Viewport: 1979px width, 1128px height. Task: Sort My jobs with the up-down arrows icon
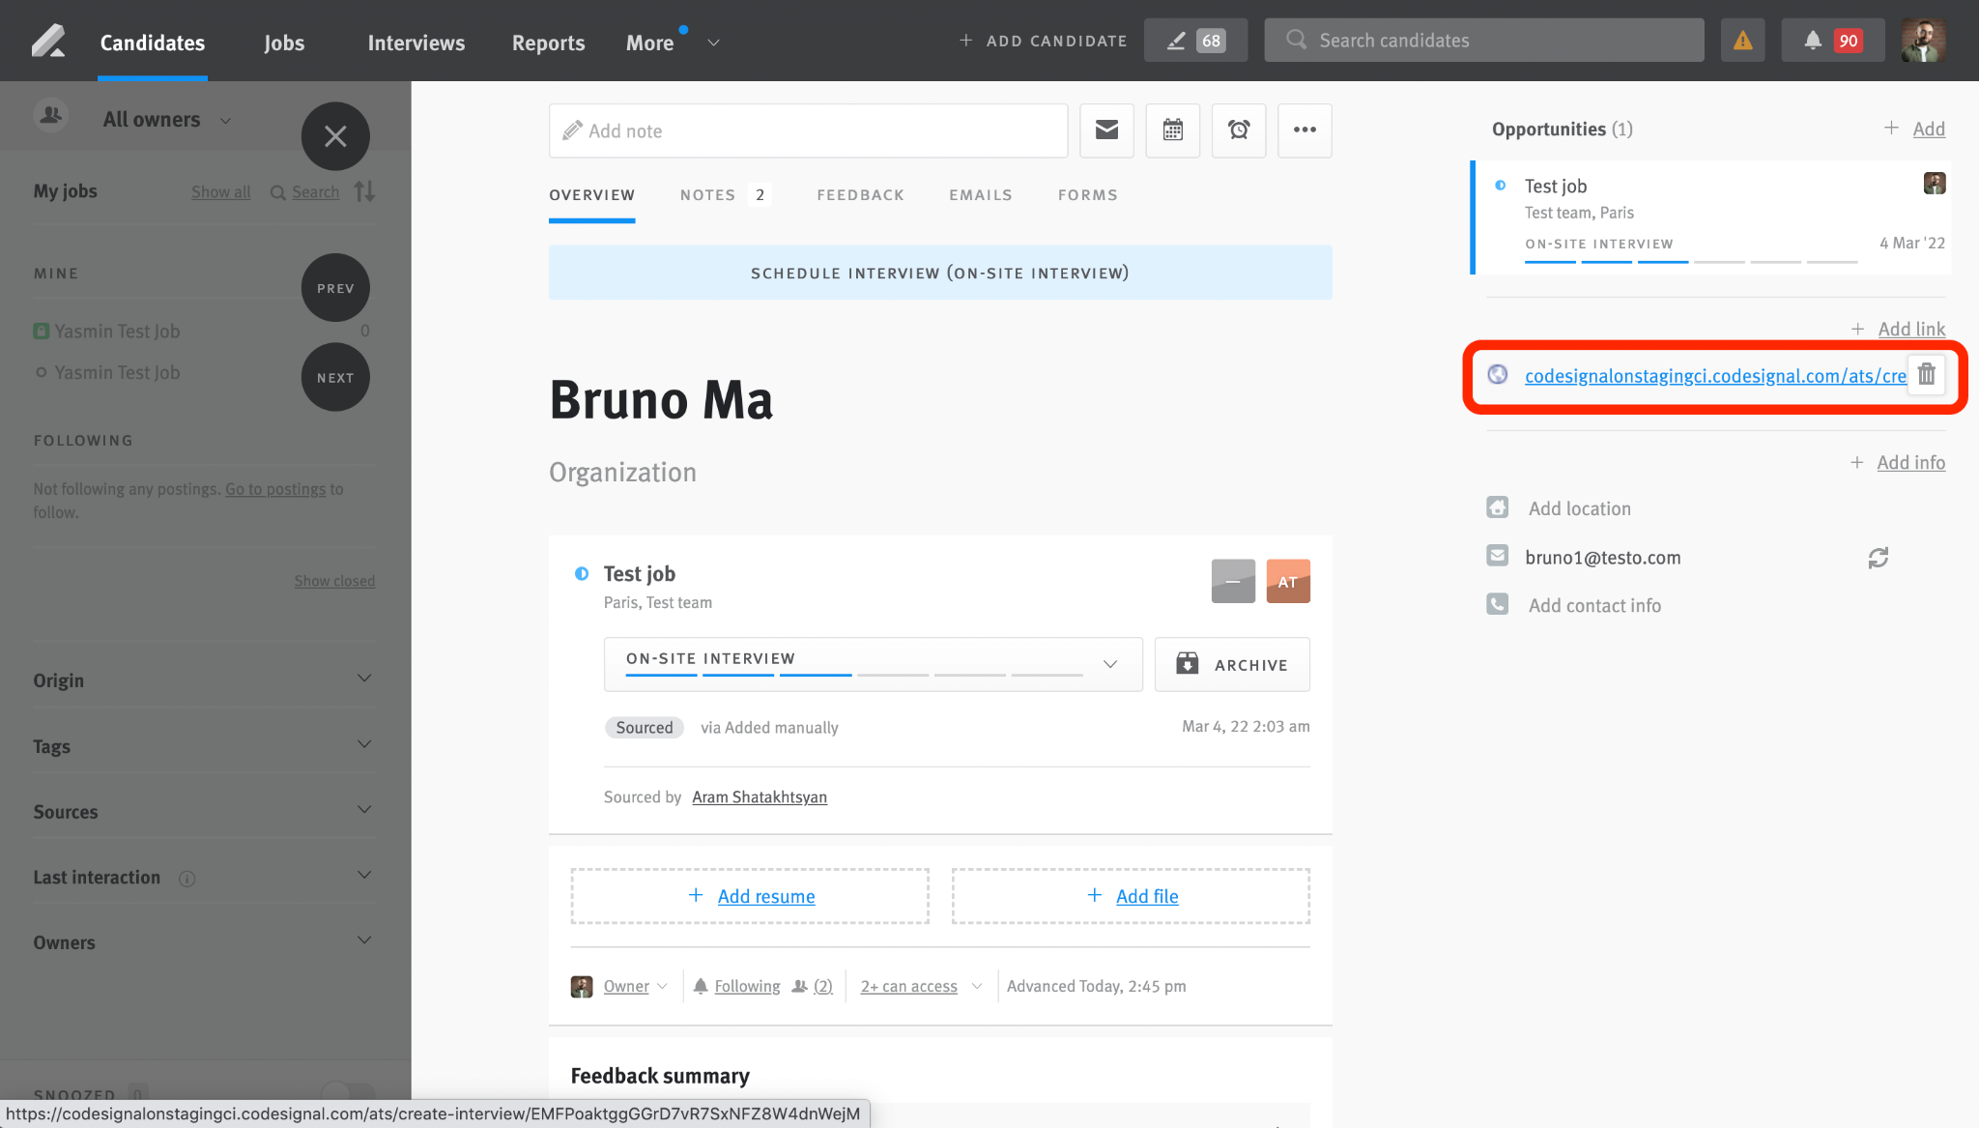click(364, 191)
